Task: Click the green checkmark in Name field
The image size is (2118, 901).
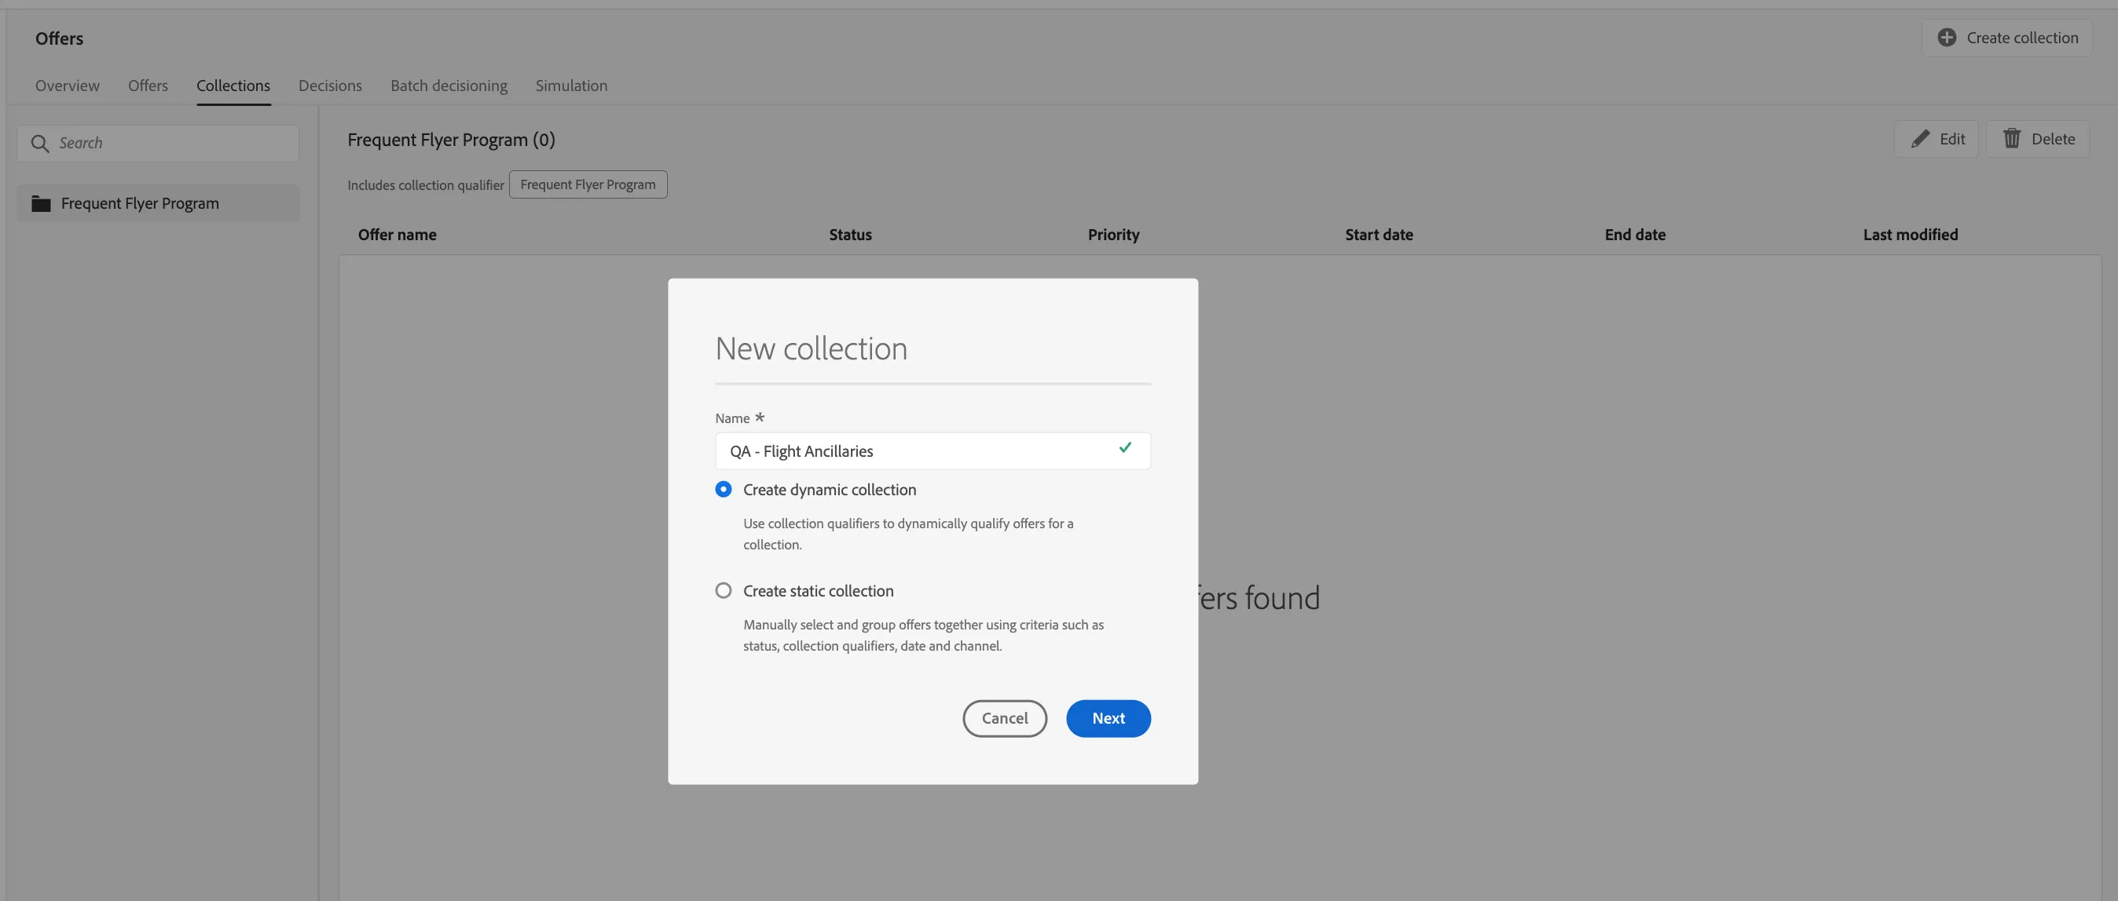Action: (1125, 447)
